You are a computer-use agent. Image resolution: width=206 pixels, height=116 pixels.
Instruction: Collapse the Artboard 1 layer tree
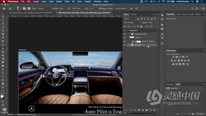click(128, 30)
